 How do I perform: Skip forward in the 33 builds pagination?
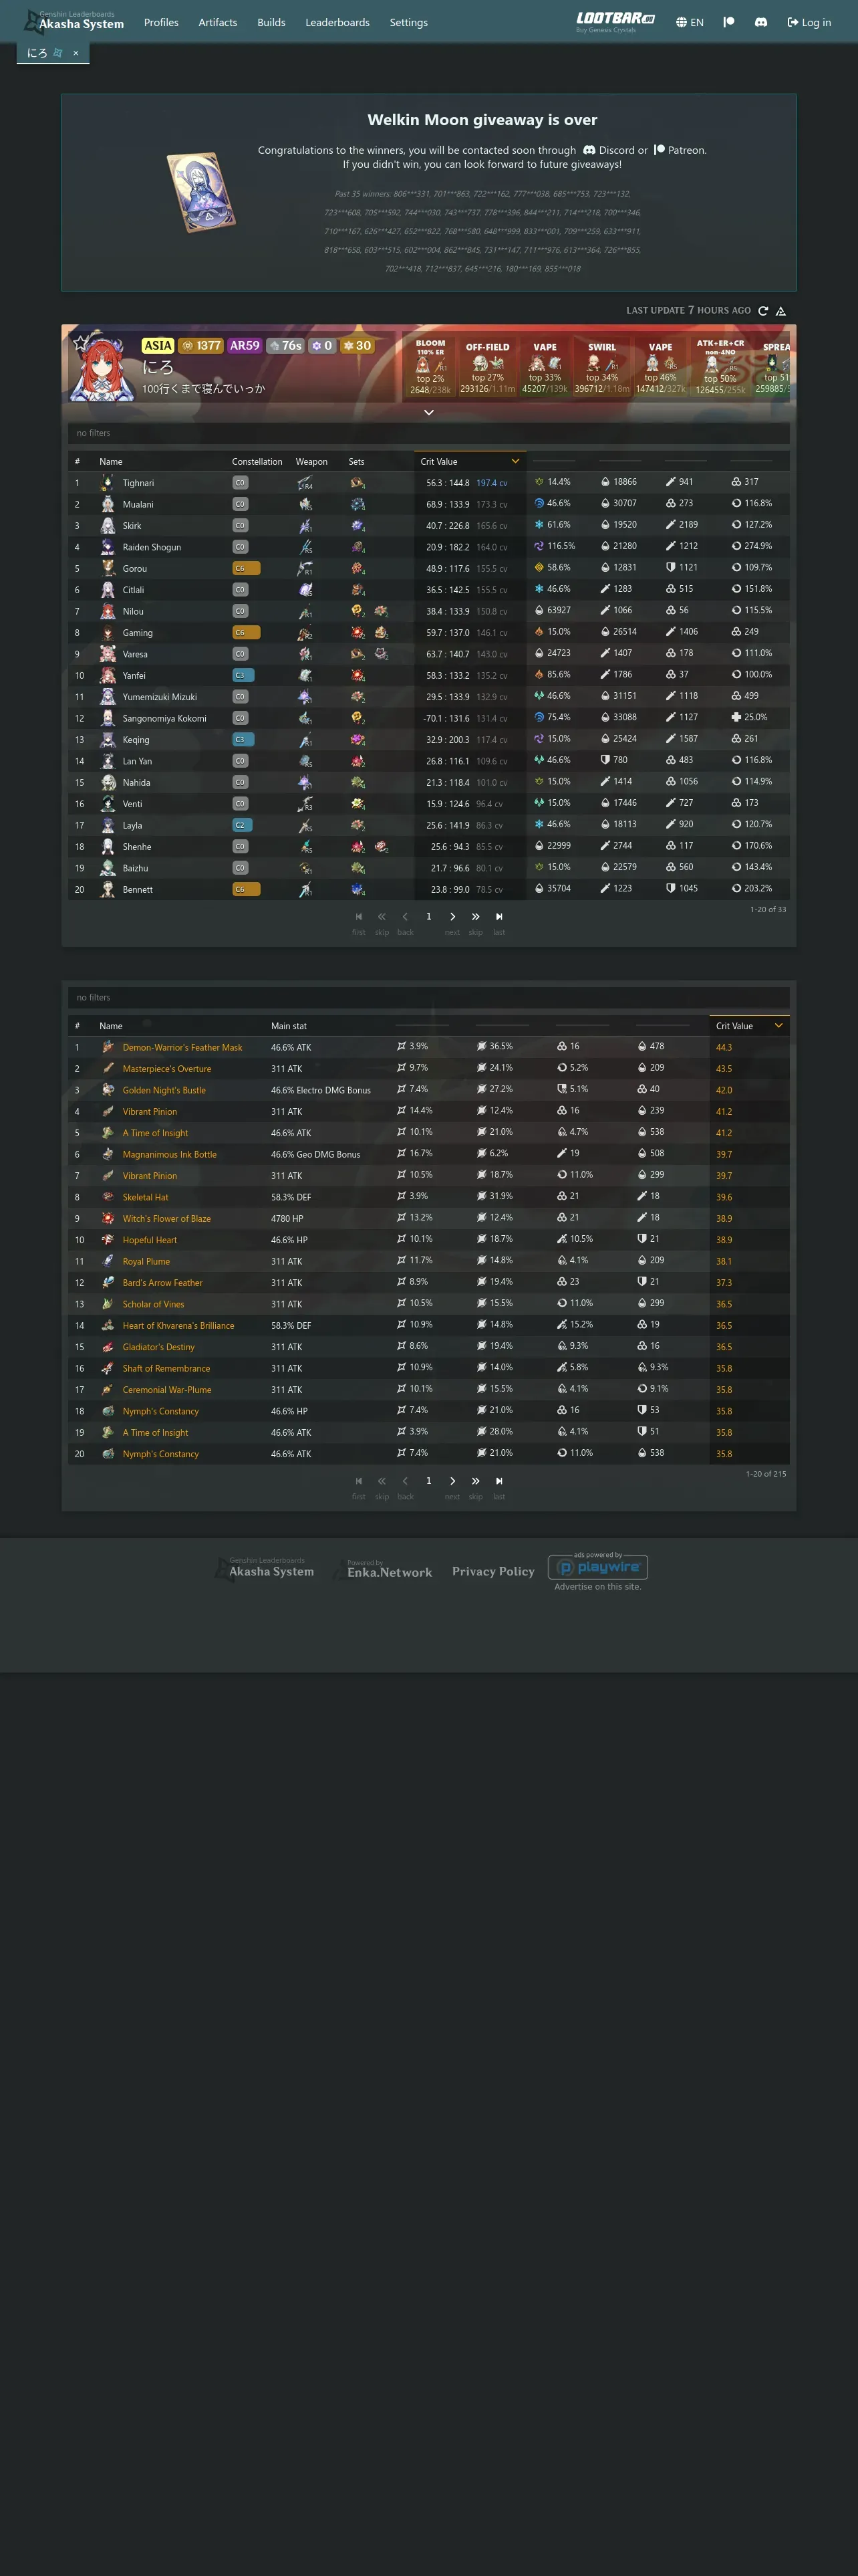(476, 917)
